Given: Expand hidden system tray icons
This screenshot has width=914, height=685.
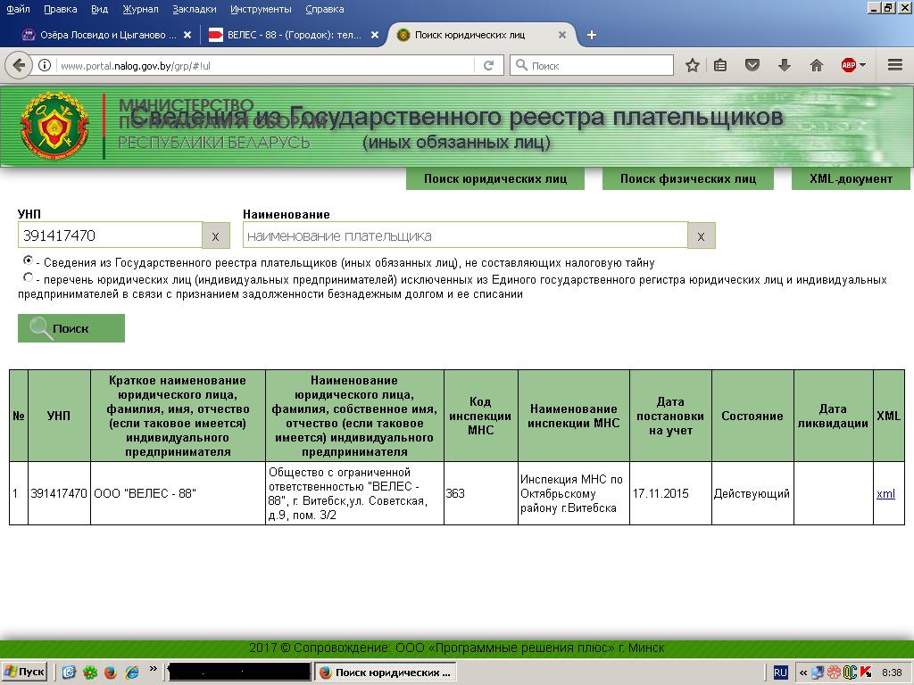Looking at the screenshot, I should tap(803, 673).
